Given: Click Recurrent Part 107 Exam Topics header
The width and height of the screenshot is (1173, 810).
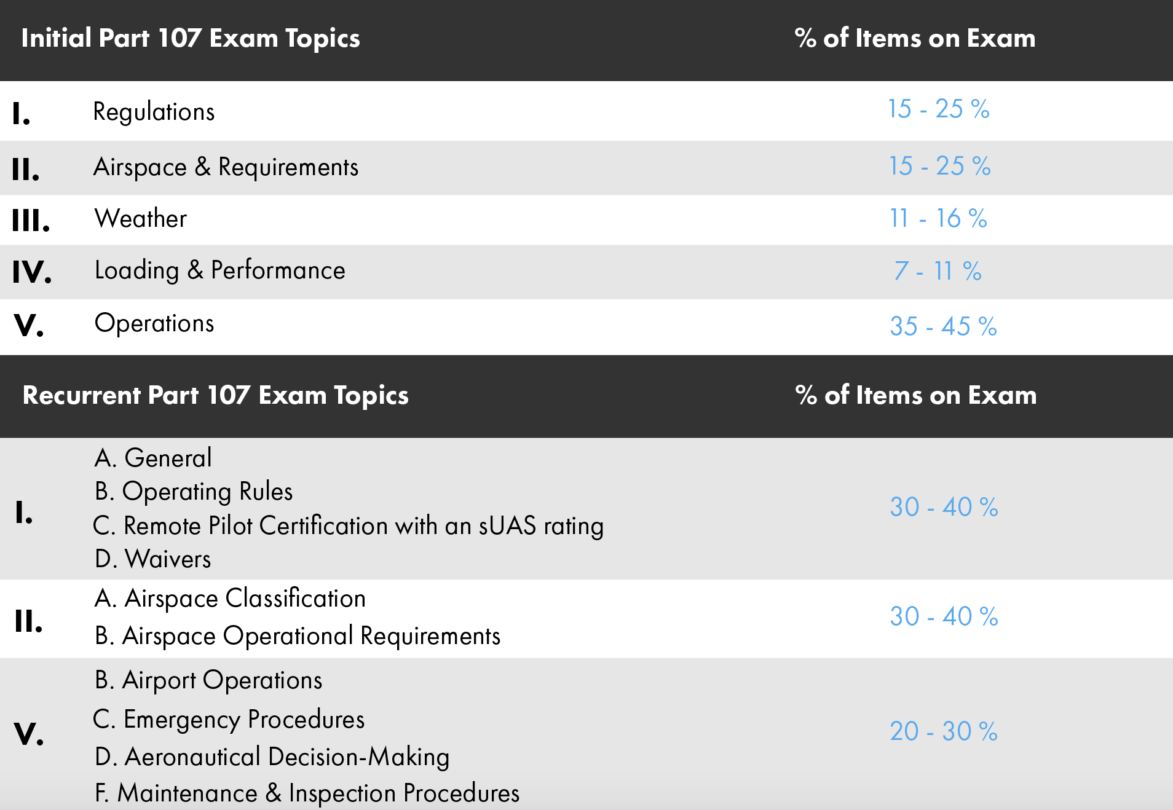Looking at the screenshot, I should (x=215, y=395).
